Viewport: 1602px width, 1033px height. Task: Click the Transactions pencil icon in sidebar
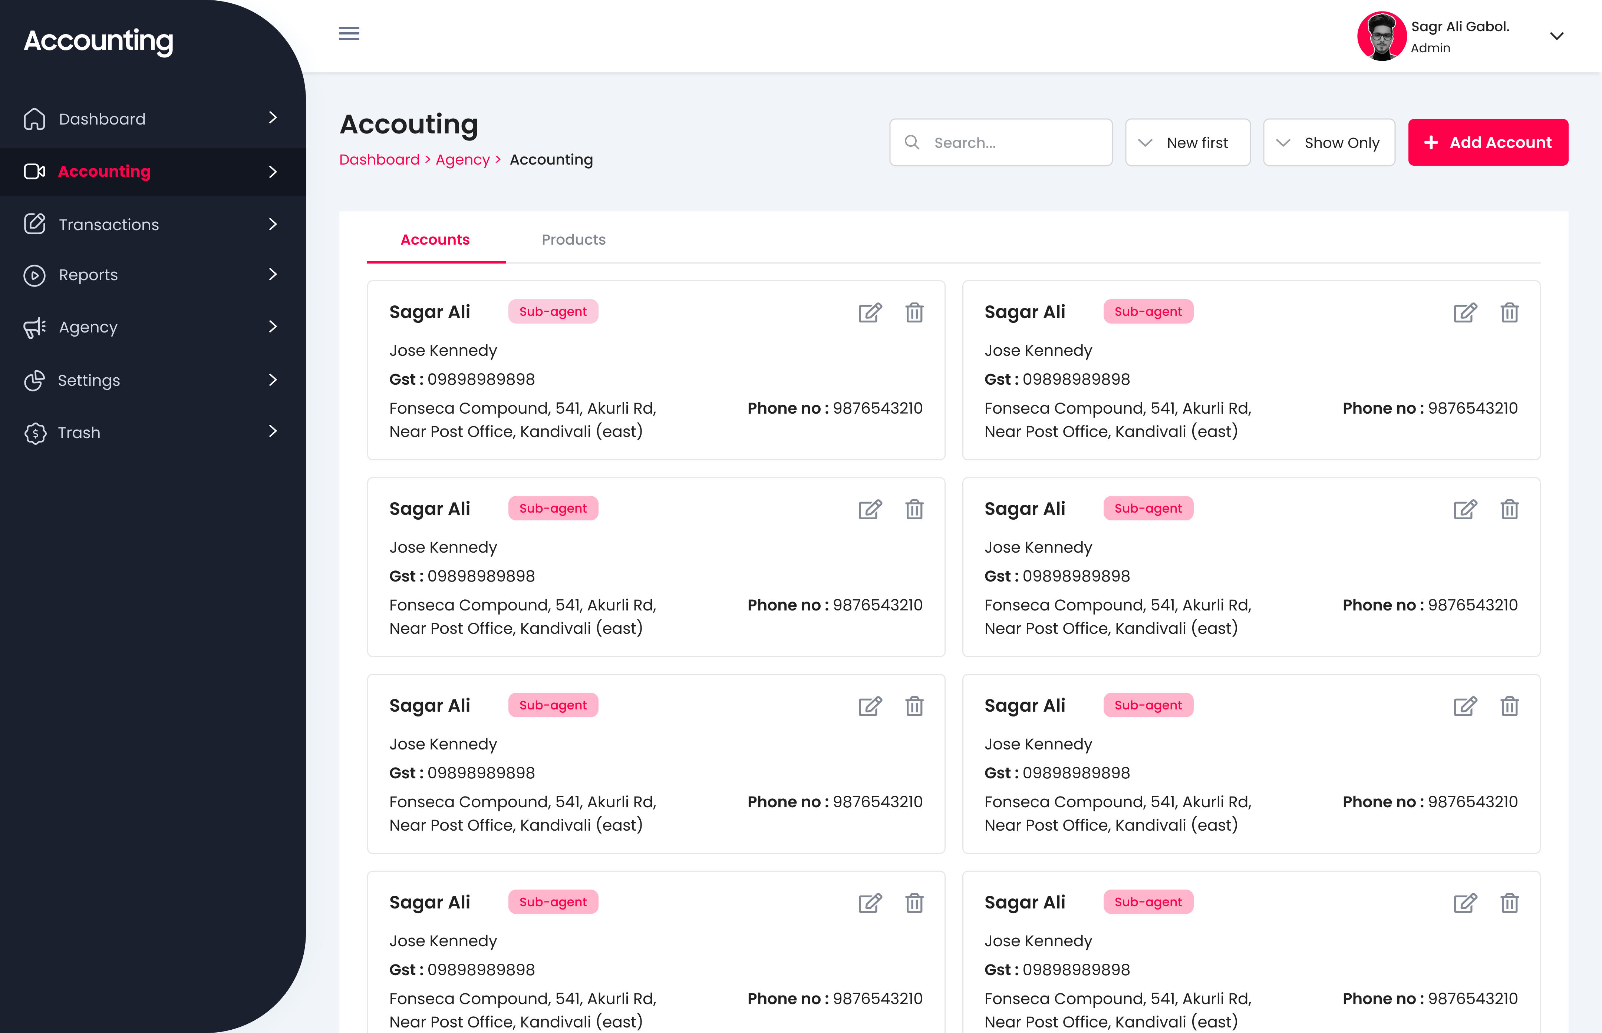35,224
